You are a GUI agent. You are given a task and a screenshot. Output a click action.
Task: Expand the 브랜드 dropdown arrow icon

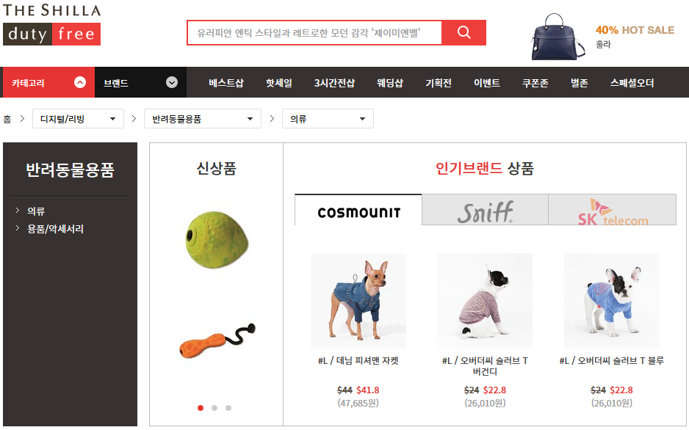tap(172, 82)
